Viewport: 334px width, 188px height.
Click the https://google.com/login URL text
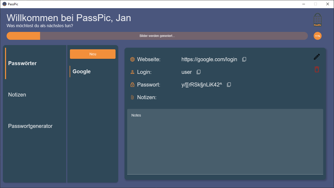[209, 59]
